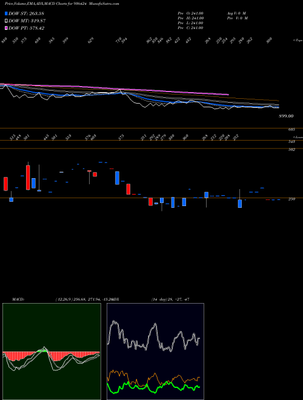Screen dimensions: 303x400
Task: Select the DOW MT value label
Action: (x=27, y=21)
